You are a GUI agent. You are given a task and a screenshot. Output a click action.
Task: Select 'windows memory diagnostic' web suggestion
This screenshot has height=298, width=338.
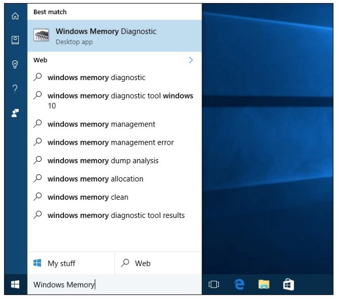coord(115,77)
